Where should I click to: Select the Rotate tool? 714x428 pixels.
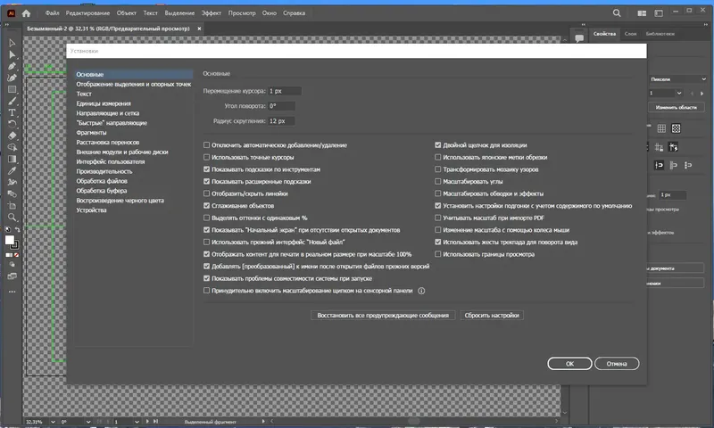click(12, 124)
